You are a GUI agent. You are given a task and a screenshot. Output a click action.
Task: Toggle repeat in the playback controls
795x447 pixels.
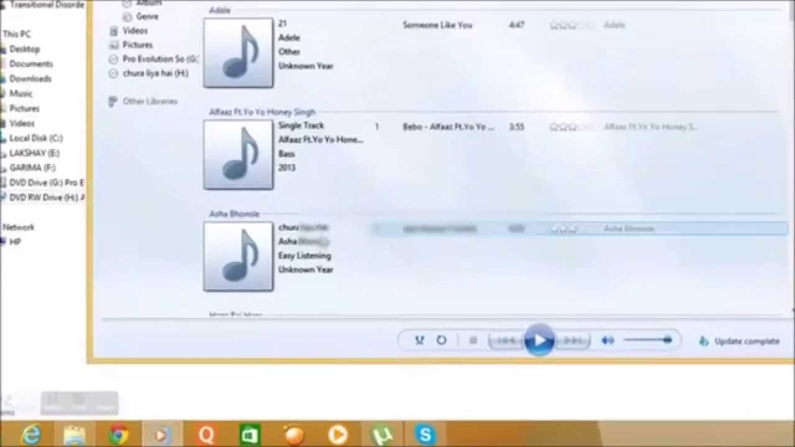click(x=442, y=340)
